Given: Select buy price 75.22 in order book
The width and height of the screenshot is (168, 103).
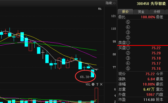Looking at the screenshot, I should click(x=156, y=48).
